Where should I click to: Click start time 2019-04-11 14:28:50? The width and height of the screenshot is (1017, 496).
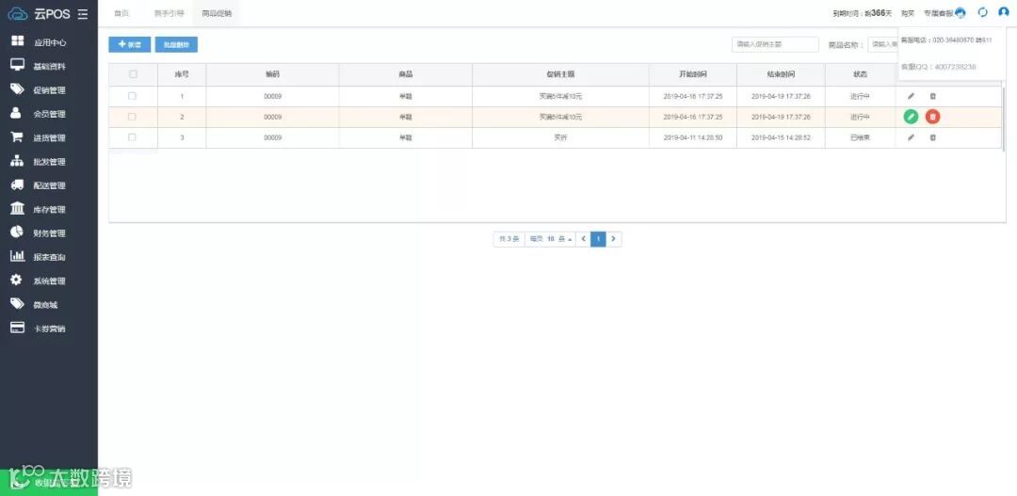point(693,137)
